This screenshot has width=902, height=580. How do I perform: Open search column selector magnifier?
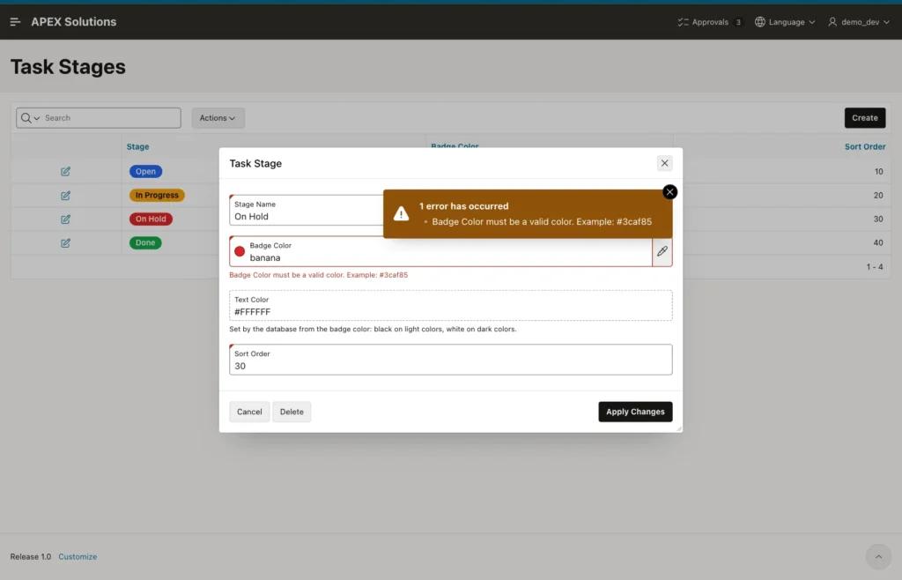click(x=30, y=118)
